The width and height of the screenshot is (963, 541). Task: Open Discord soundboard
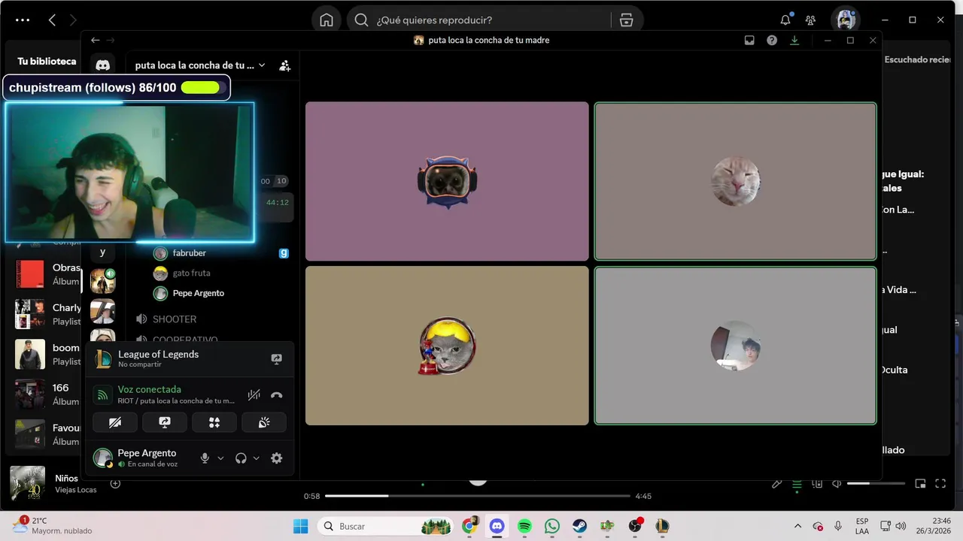pos(264,422)
